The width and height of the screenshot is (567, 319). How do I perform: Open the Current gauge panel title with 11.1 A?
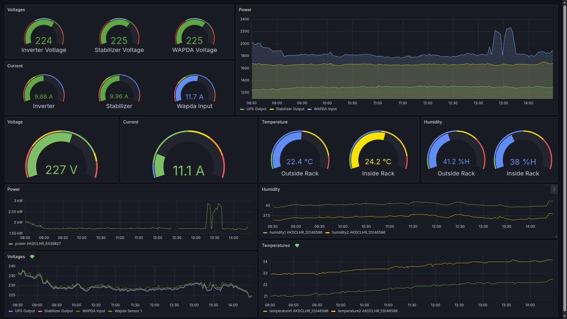pyautogui.click(x=131, y=122)
